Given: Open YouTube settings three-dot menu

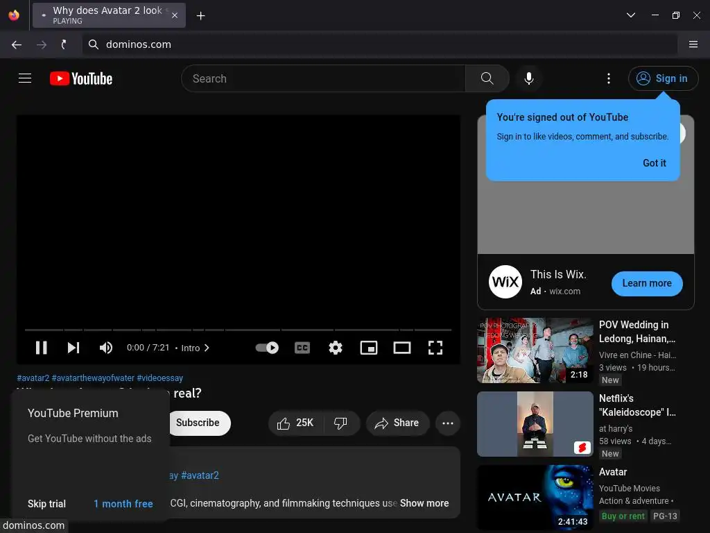Looking at the screenshot, I should pyautogui.click(x=609, y=78).
